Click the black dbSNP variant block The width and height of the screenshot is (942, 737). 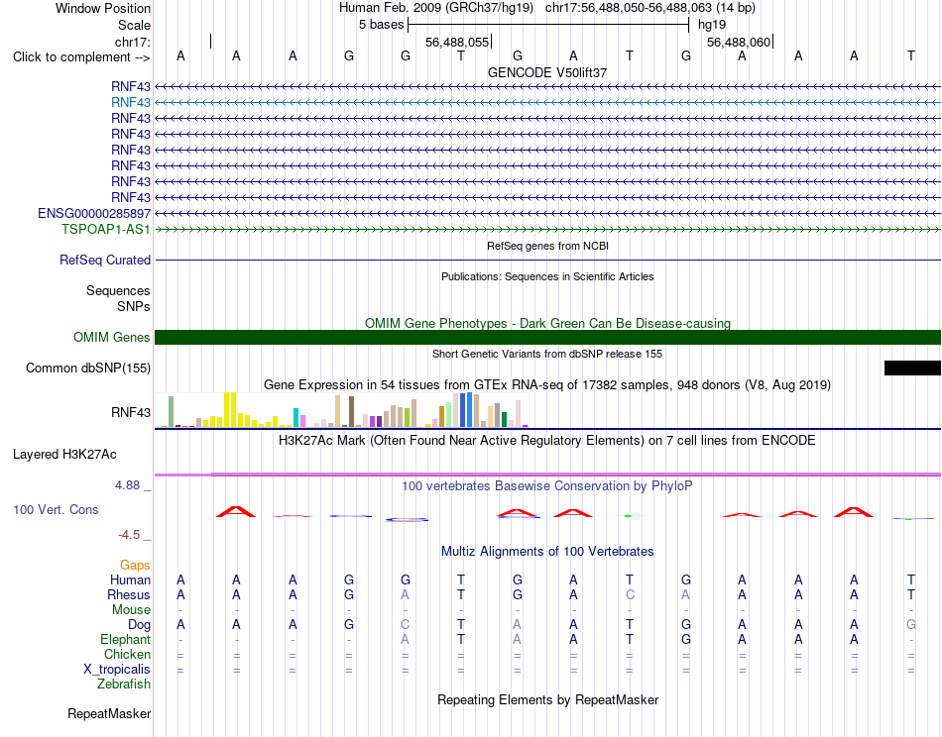click(912, 368)
